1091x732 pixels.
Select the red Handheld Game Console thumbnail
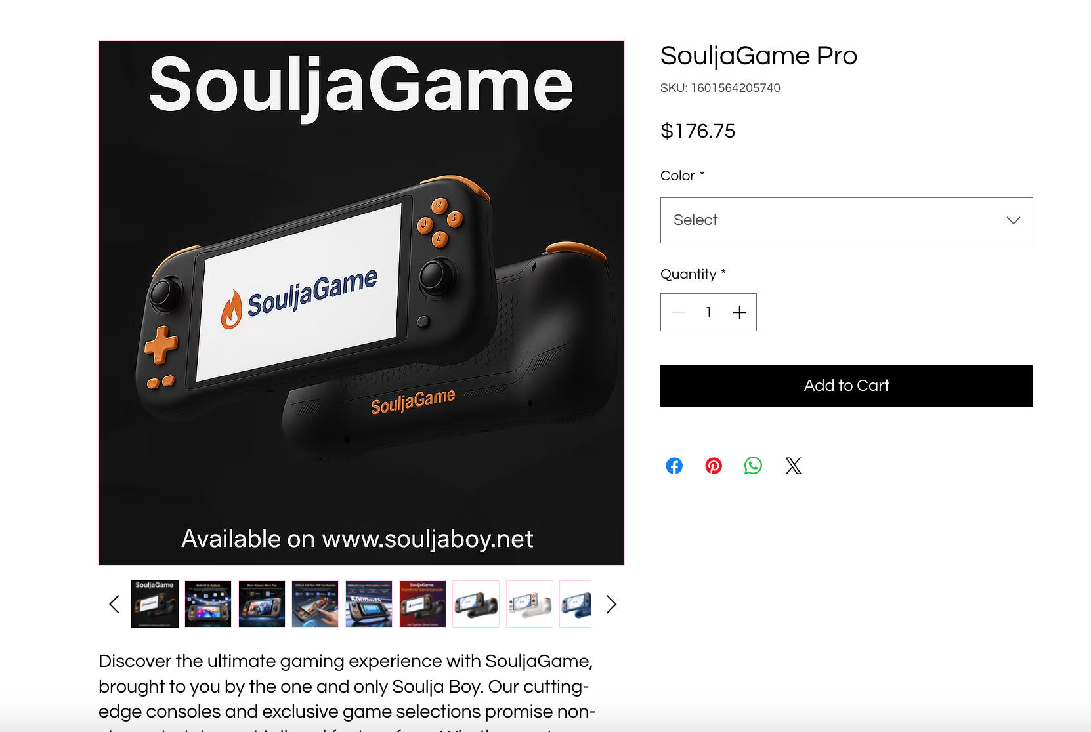point(423,604)
